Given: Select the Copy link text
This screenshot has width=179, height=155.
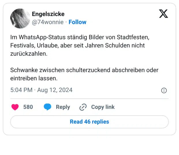Looking at the screenshot, I should point(103,107).
